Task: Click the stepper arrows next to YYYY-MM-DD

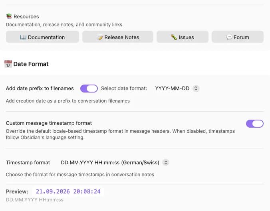Action: pos(196,89)
